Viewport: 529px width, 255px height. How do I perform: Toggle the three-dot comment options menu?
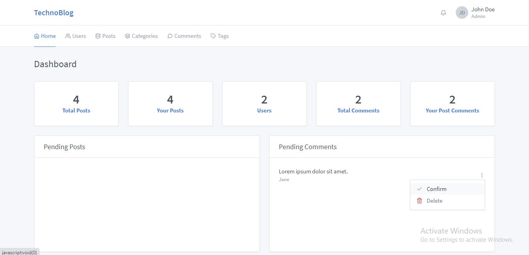click(x=482, y=175)
